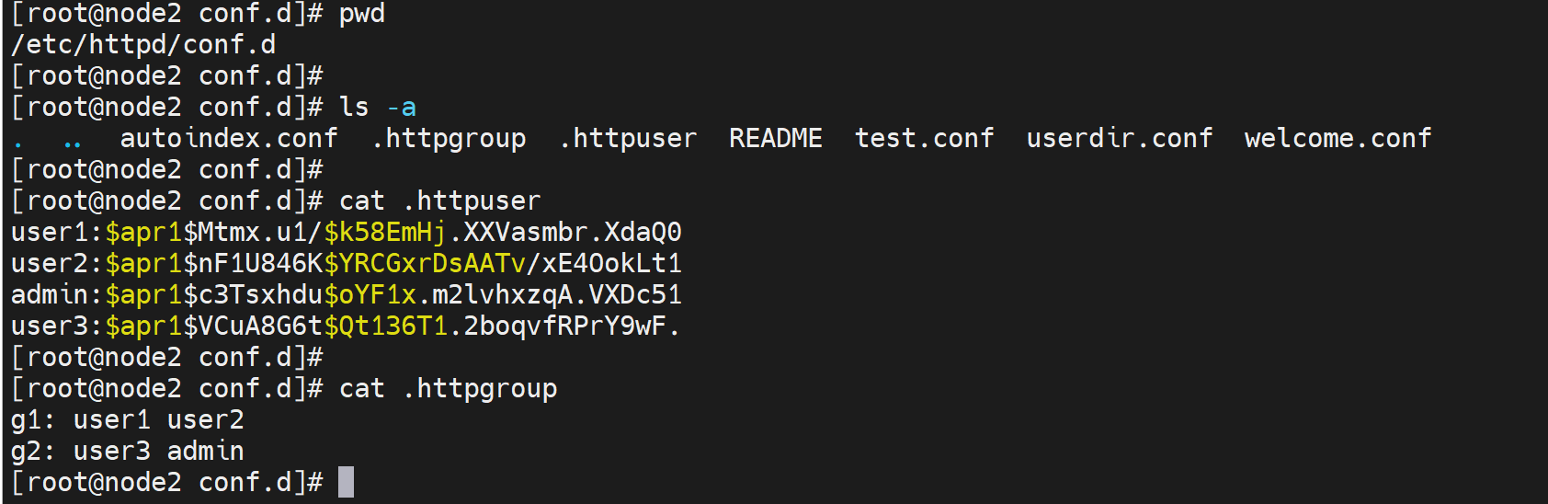Click the /etc/httpd/conf.d path output
The image size is (1548, 504).
tap(143, 45)
